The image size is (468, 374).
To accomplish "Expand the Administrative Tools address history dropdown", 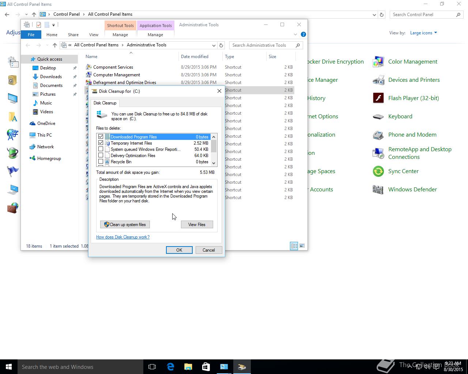I will tap(214, 45).
